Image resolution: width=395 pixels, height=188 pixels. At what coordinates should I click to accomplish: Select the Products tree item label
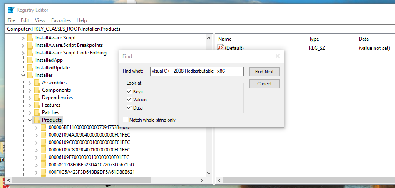coord(52,120)
